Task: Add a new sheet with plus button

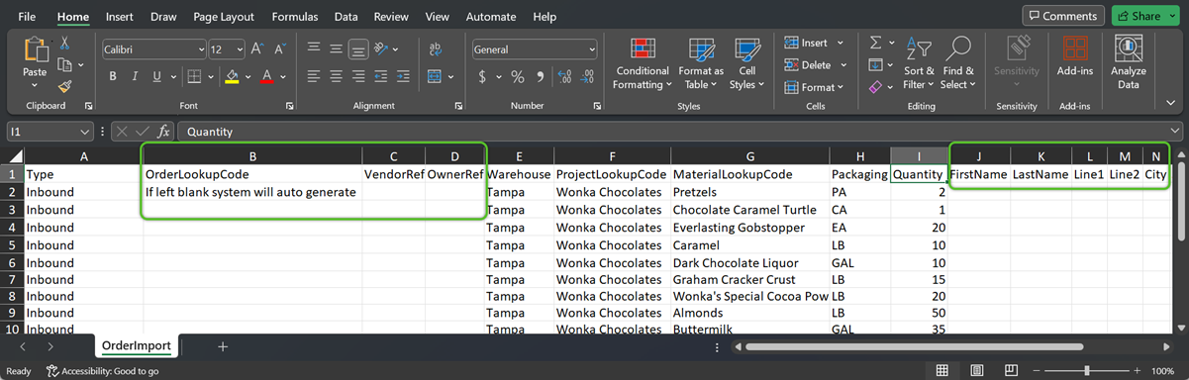Action: (x=223, y=346)
